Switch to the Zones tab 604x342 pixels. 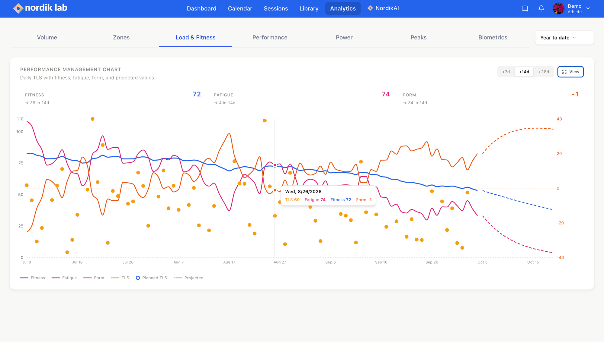(x=121, y=37)
